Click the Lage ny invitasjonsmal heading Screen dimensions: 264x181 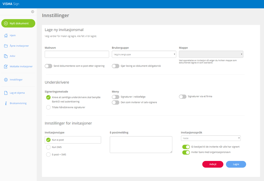pyautogui.click(x=64, y=30)
